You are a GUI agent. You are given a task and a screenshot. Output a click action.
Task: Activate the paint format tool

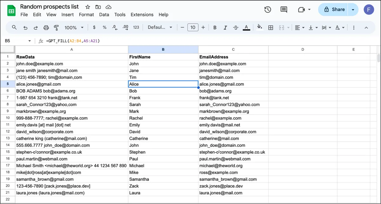point(57,28)
